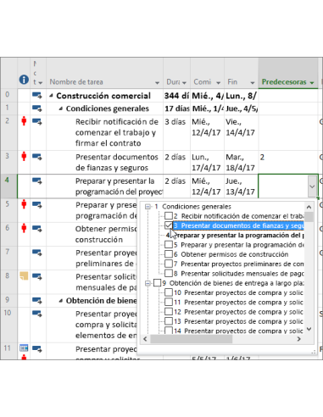The image size is (323, 417).
Task: Click task mode icon in row 10
Action: (x=36, y=314)
